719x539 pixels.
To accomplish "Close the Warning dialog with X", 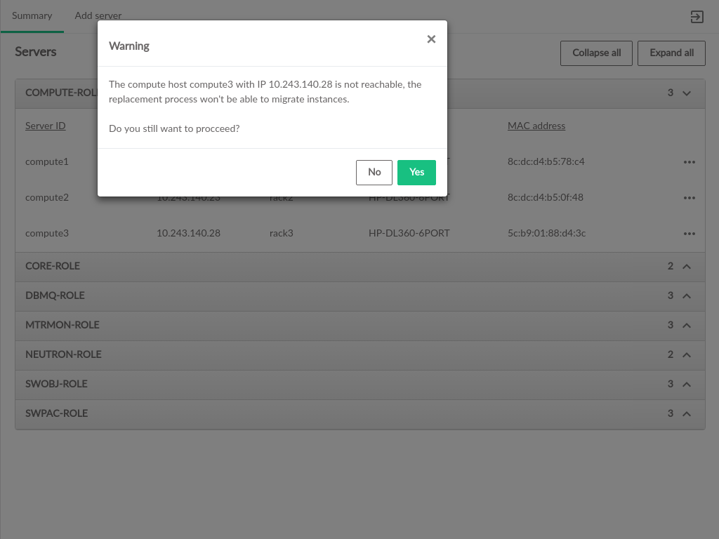I will pos(431,39).
